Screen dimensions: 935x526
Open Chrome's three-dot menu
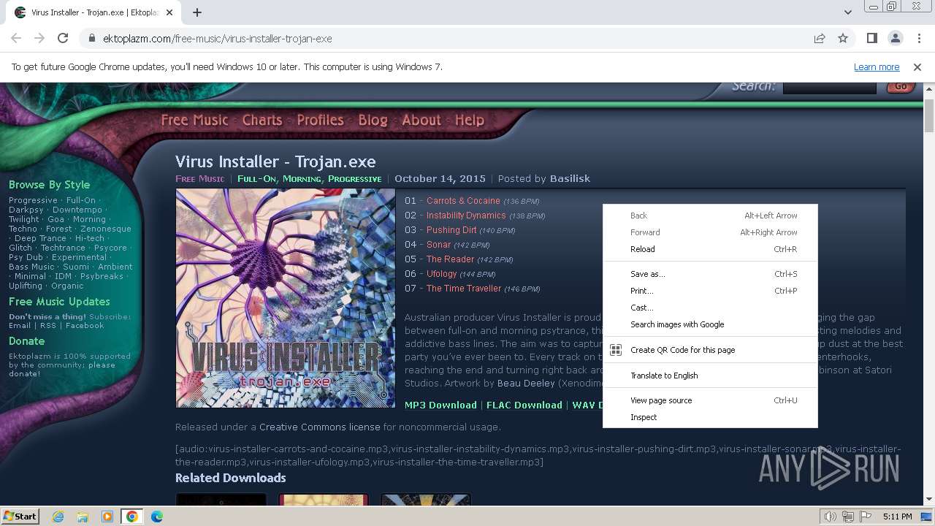point(918,39)
